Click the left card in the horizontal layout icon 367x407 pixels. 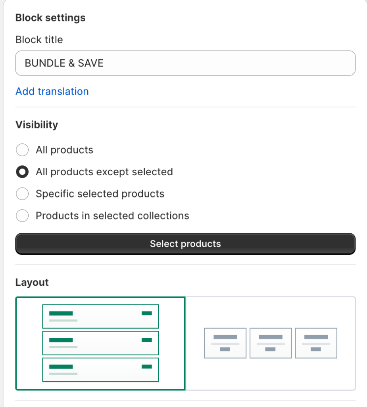click(x=225, y=343)
